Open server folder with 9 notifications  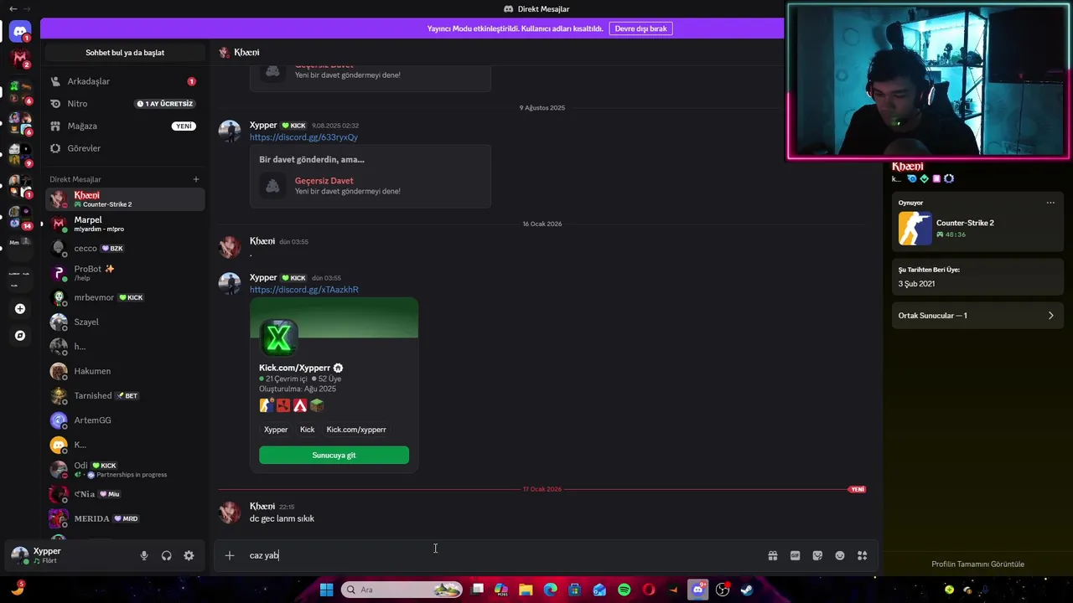pyautogui.click(x=20, y=155)
